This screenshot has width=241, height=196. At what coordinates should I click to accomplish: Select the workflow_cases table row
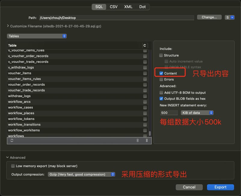pyautogui.click(x=77, y=107)
